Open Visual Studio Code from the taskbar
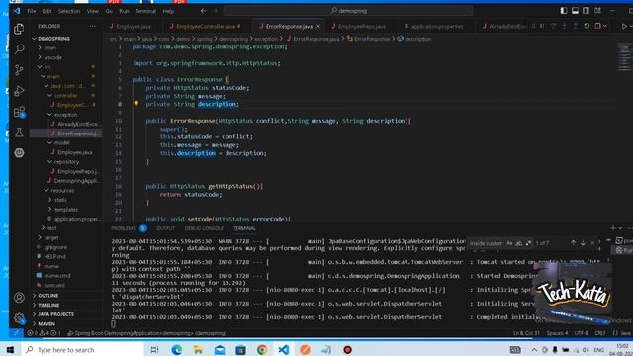 (x=284, y=349)
